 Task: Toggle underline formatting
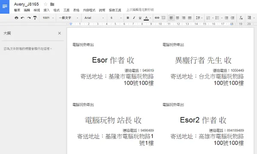(x=140, y=18)
